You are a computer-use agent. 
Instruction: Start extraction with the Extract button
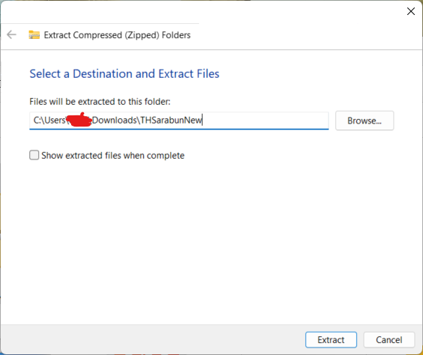pyautogui.click(x=331, y=339)
